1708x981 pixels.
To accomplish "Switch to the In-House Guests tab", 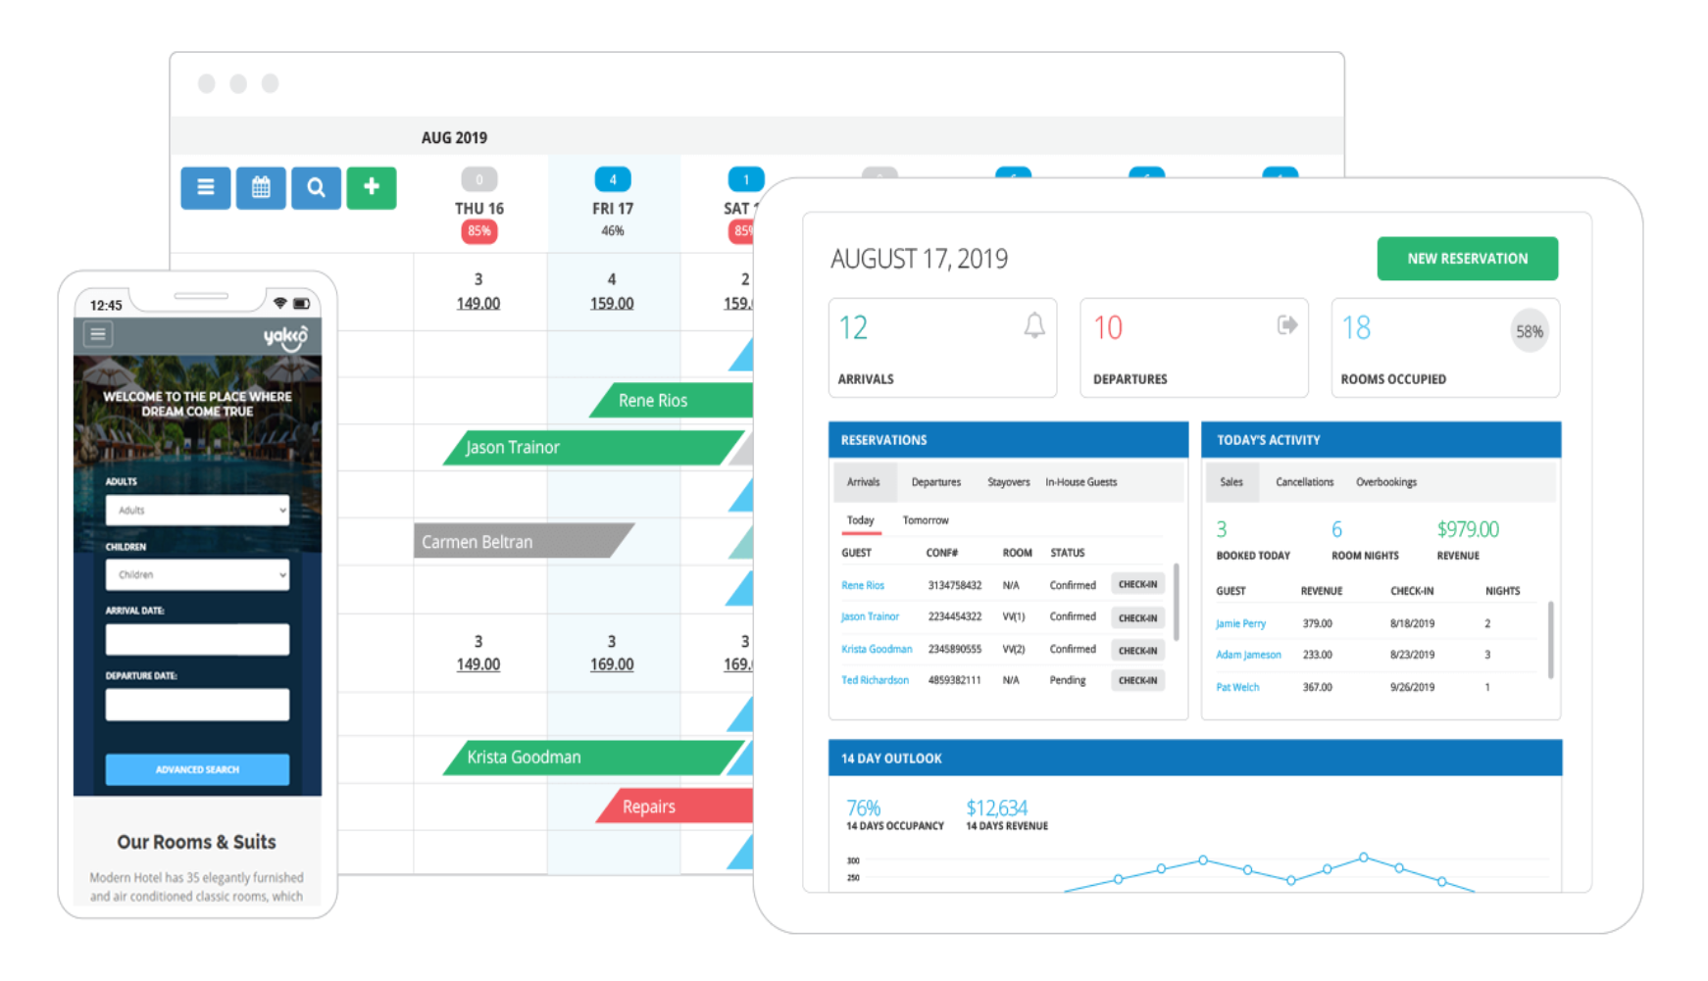I will [x=1080, y=482].
